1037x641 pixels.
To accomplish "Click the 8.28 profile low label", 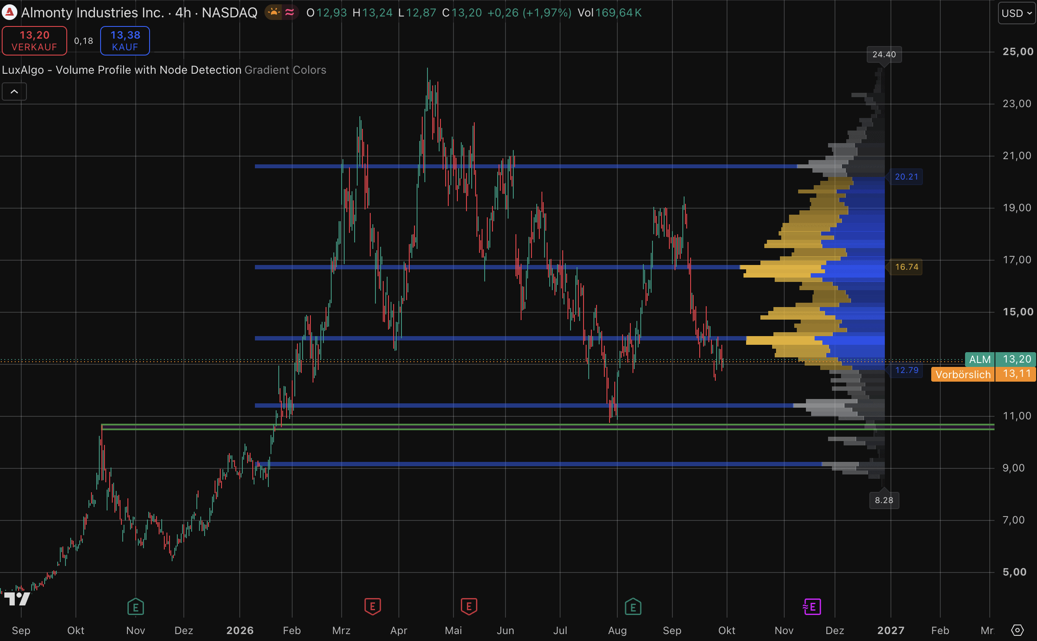I will coord(884,500).
